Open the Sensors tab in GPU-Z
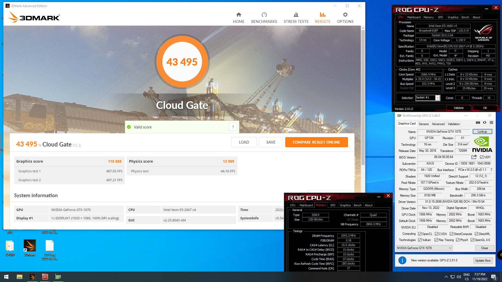Screen dimensions: 502x282 click(x=424, y=124)
